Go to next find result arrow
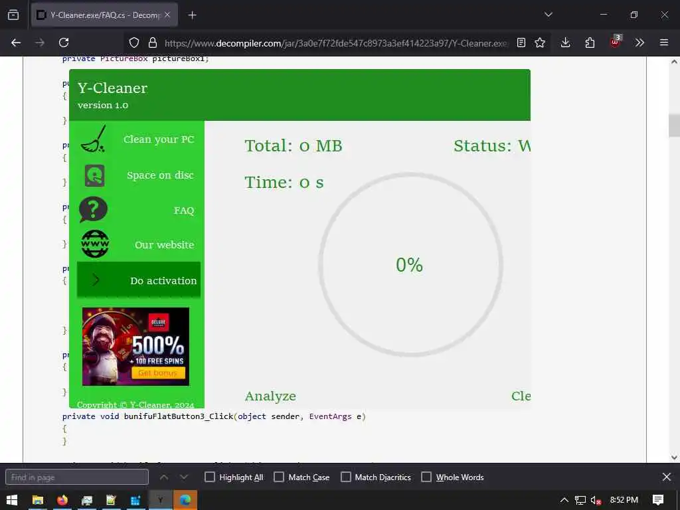This screenshot has width=680, height=510. [185, 477]
